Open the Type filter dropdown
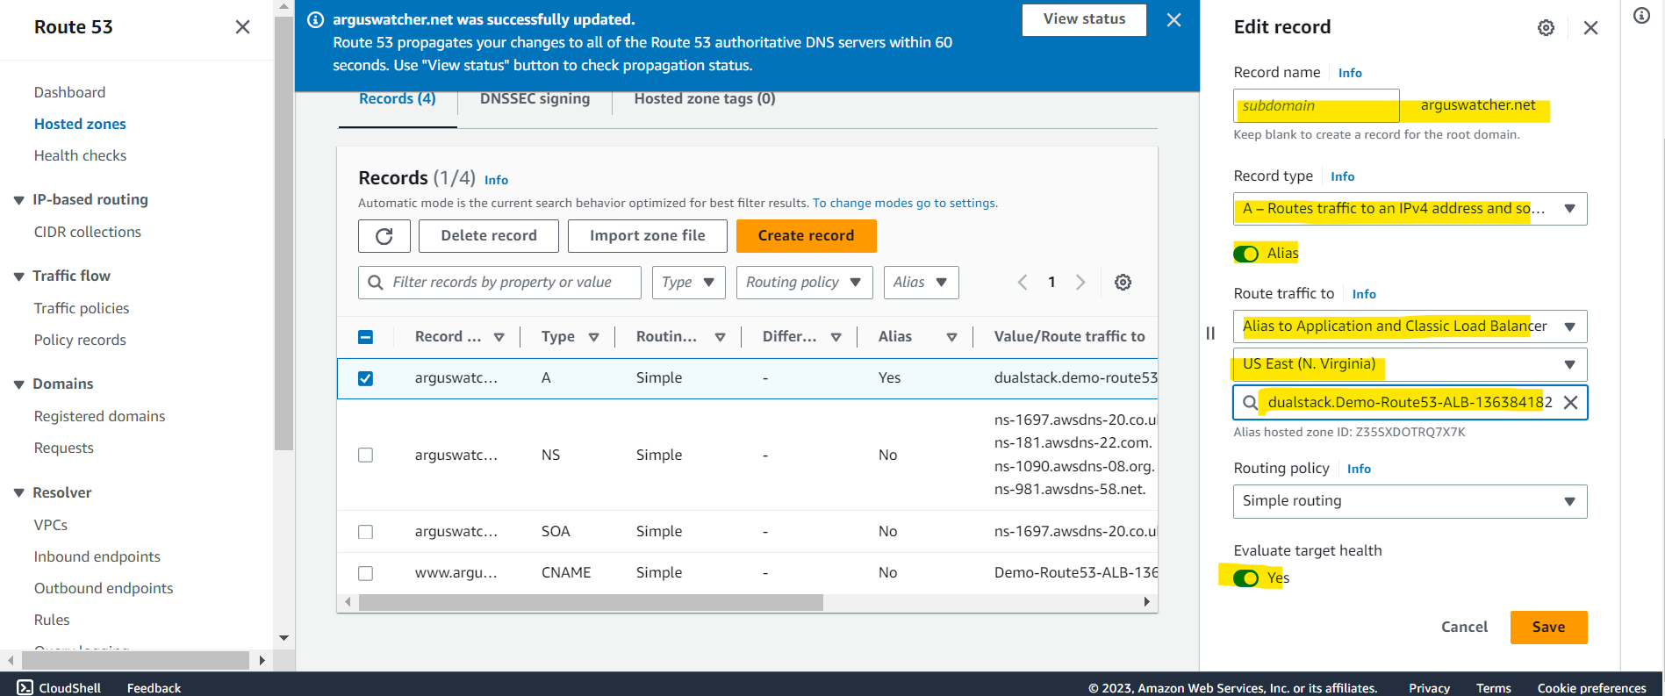This screenshot has height=696, width=1665. 689,283
